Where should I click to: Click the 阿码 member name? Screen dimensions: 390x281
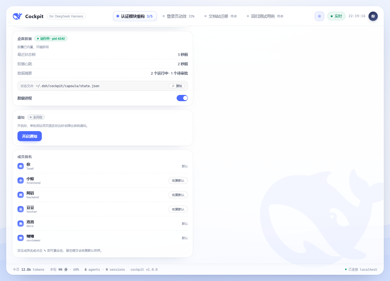coord(30,193)
